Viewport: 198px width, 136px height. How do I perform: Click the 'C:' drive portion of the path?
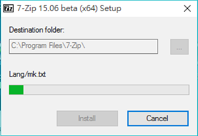[14, 46]
